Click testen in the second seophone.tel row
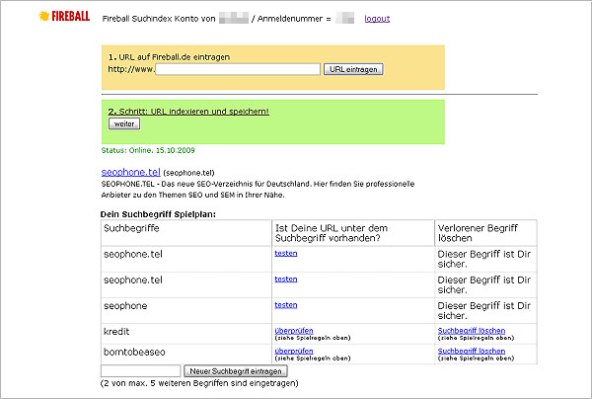Screen dimensions: 592x399 coord(285,279)
